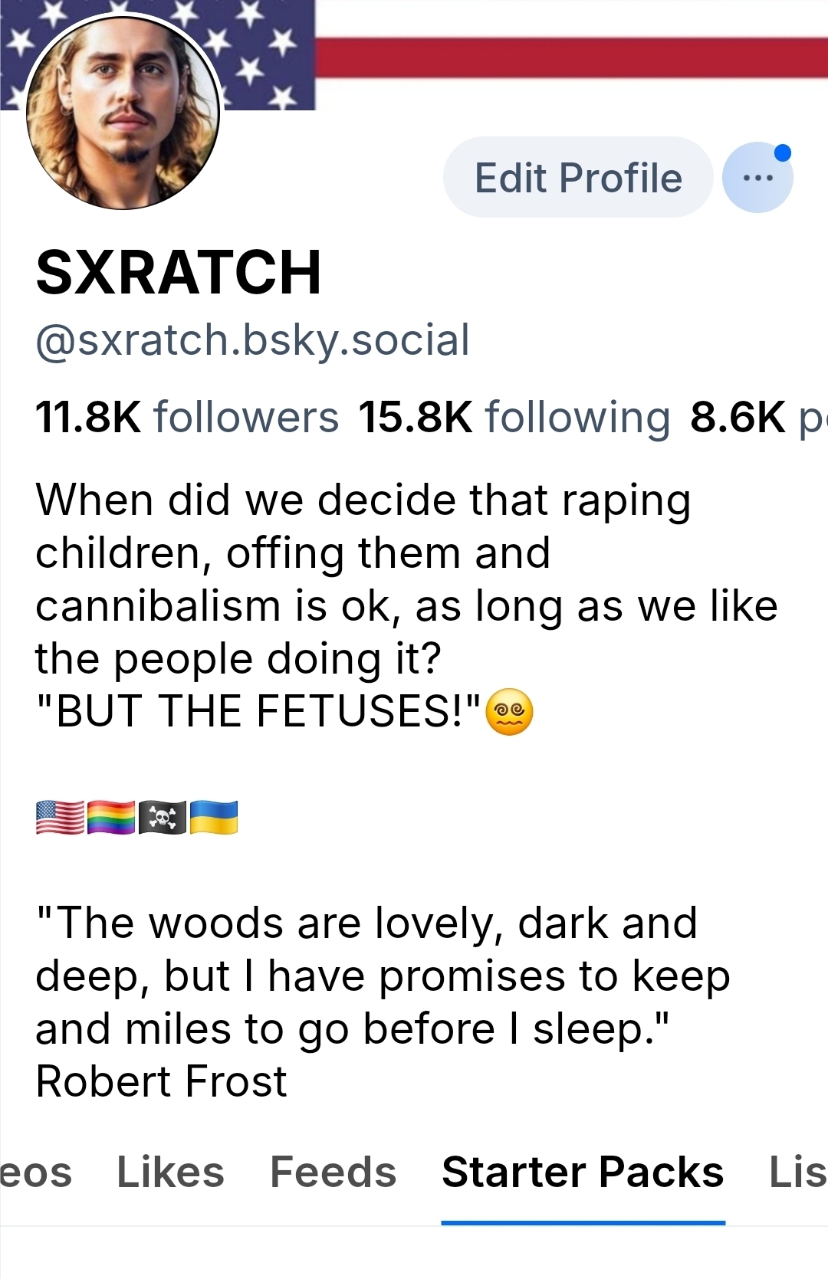The width and height of the screenshot is (828, 1279).
Task: Open the three-dot more options menu
Action: click(x=757, y=178)
